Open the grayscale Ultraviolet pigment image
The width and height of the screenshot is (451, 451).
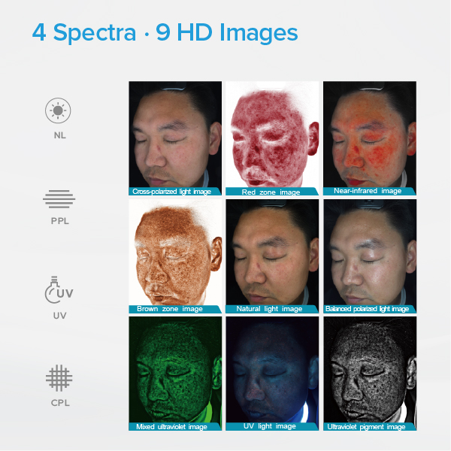coord(370,374)
